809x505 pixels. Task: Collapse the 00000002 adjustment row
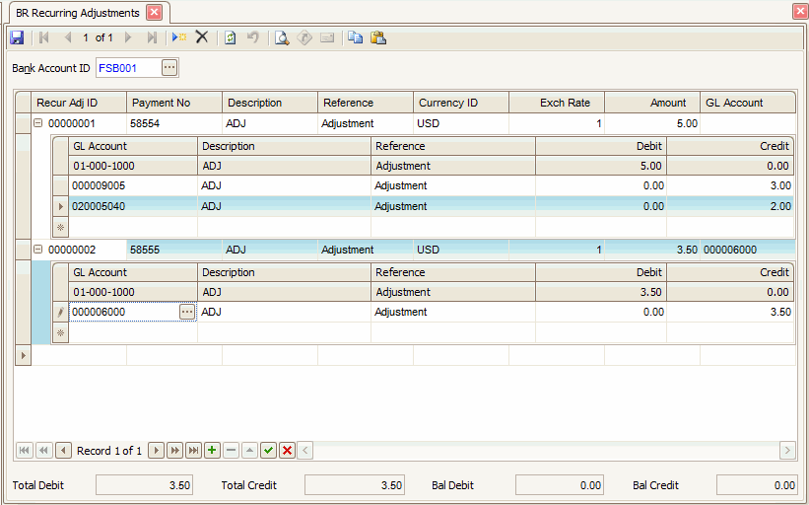(38, 250)
